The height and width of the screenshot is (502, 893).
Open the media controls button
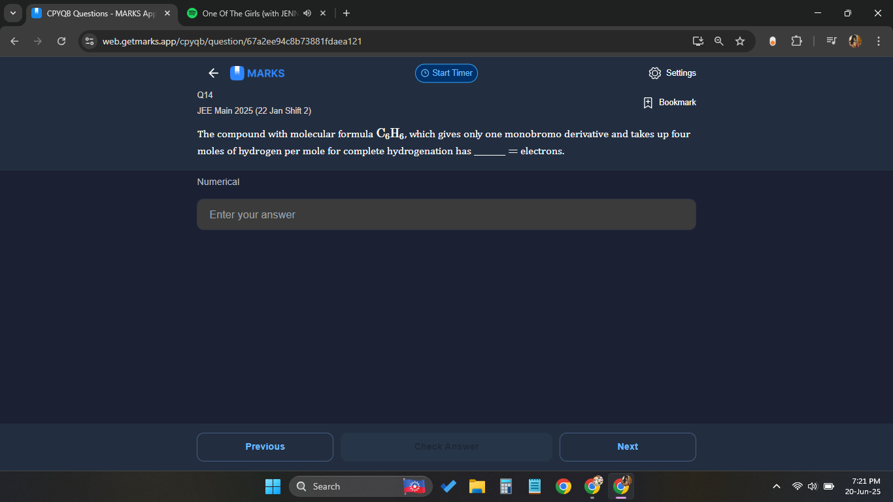831,41
